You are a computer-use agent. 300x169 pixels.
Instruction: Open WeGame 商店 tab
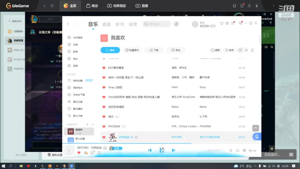(92, 6)
